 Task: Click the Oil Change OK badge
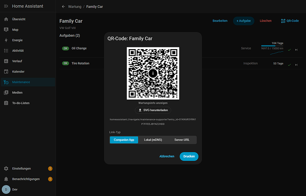tap(65, 48)
